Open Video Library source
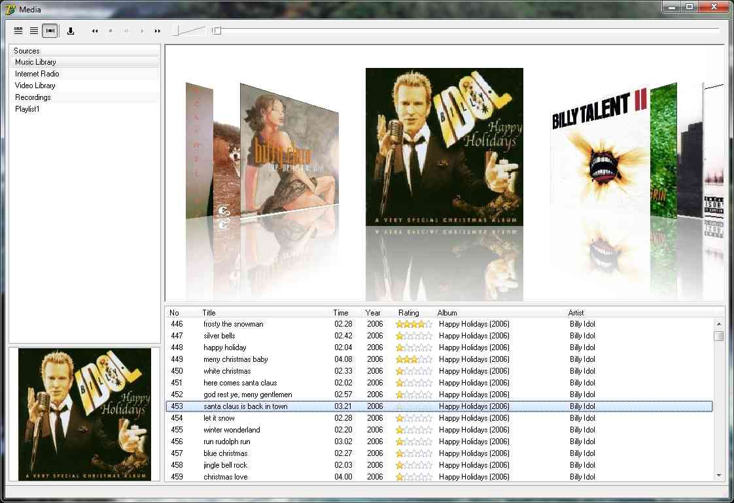Screen dimensions: 734x503 [85, 85]
